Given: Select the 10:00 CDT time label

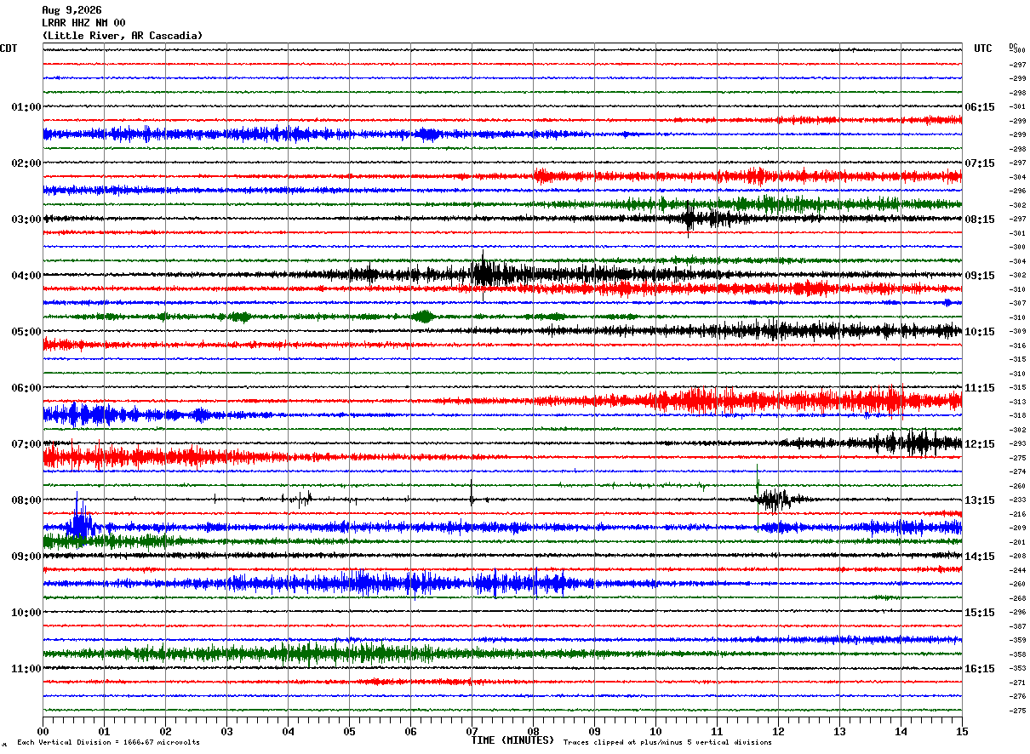Looking at the screenshot, I should click(26, 613).
